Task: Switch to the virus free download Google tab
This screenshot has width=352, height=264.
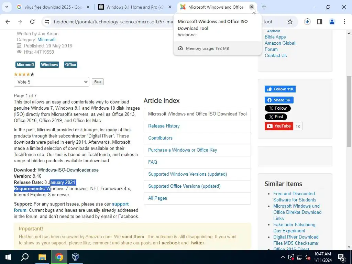Action: tap(53, 7)
